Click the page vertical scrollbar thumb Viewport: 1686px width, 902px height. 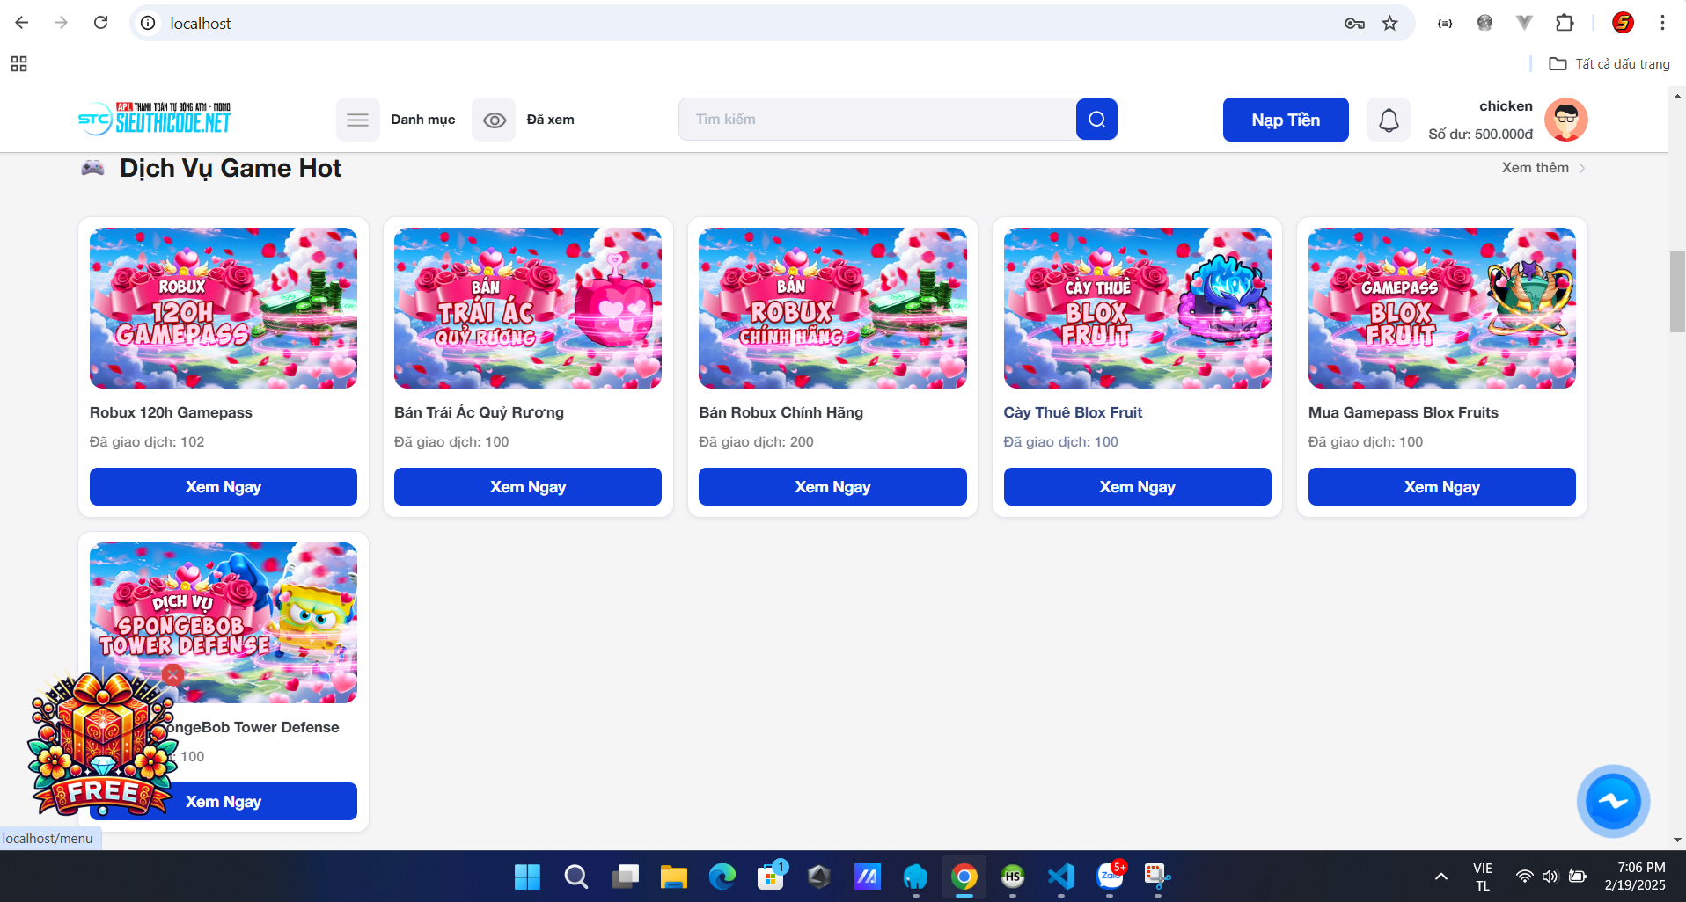[x=1677, y=292]
